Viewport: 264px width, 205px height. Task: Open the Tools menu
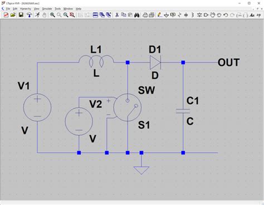click(x=58, y=9)
